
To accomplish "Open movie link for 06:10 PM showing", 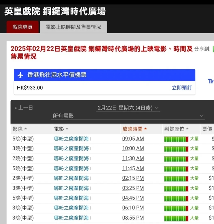I will tap(71, 208).
